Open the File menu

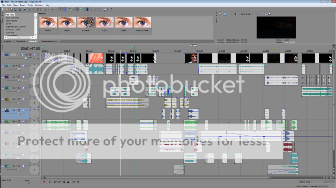4,5
